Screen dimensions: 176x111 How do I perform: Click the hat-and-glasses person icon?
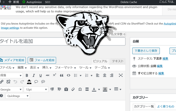pos(29,82)
